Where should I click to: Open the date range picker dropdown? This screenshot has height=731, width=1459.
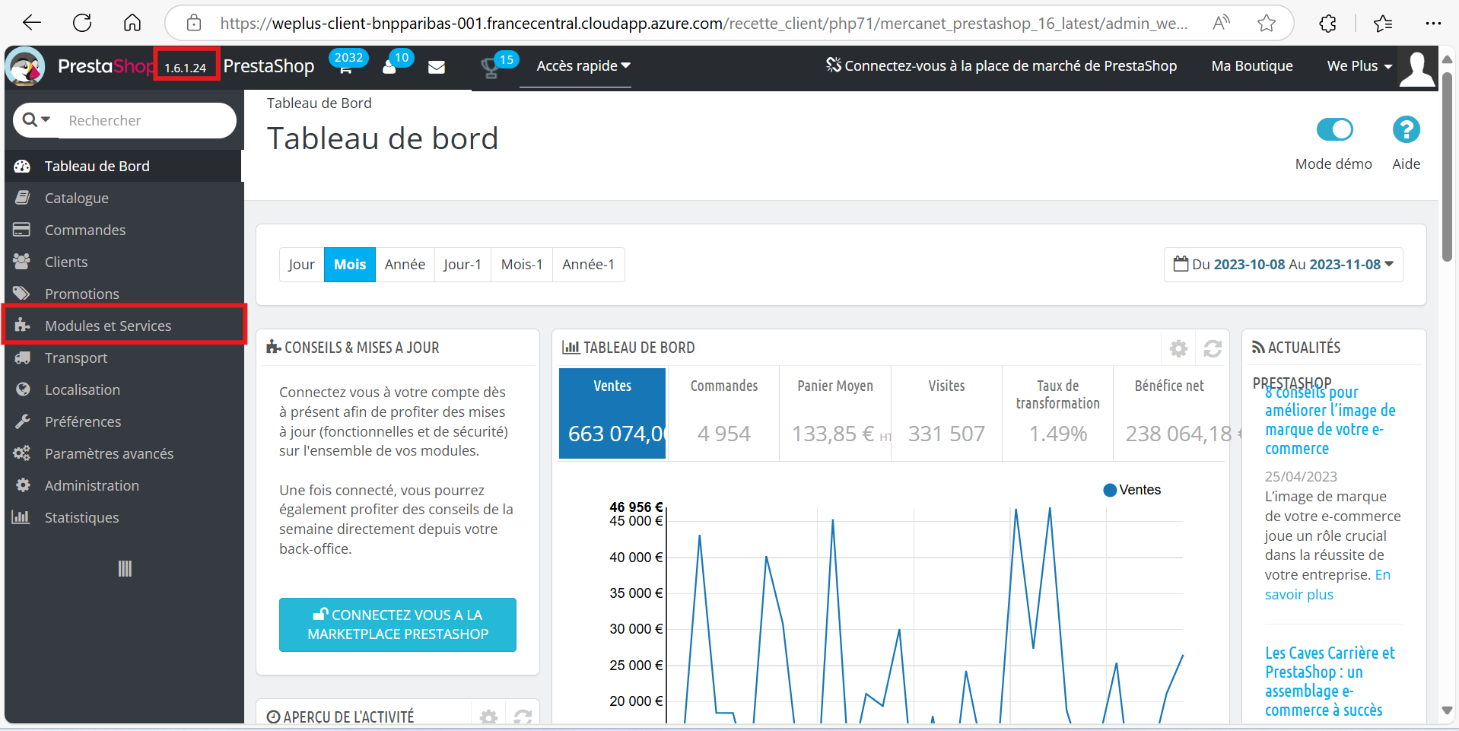point(1283,265)
